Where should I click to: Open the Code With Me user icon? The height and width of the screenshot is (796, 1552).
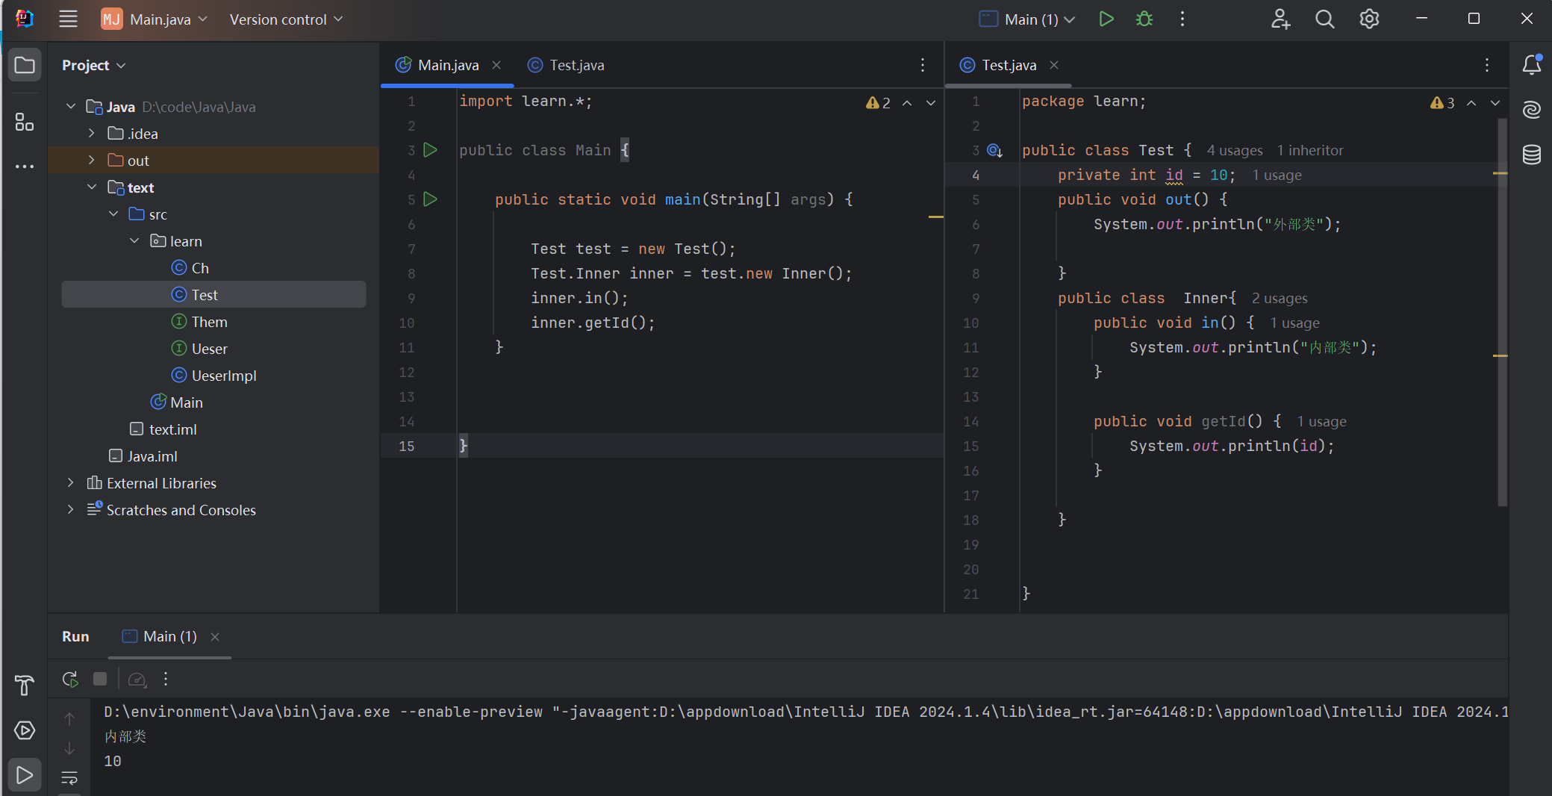coord(1280,19)
